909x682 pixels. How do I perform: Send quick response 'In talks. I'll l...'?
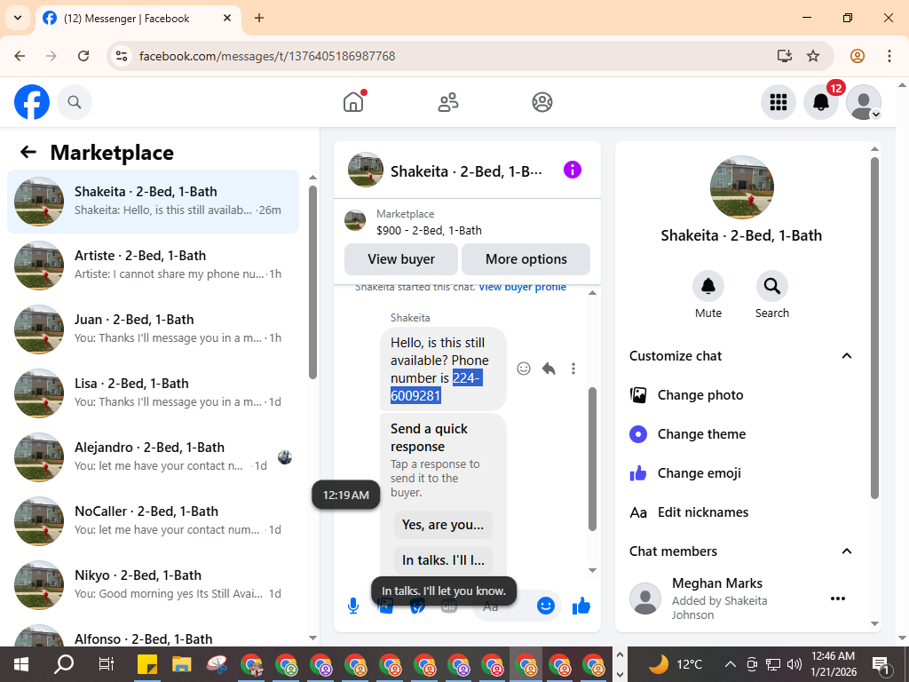[x=443, y=559]
